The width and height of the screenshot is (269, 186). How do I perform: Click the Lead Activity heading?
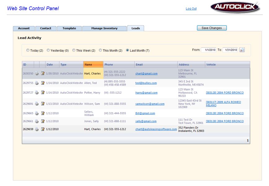[29, 38]
